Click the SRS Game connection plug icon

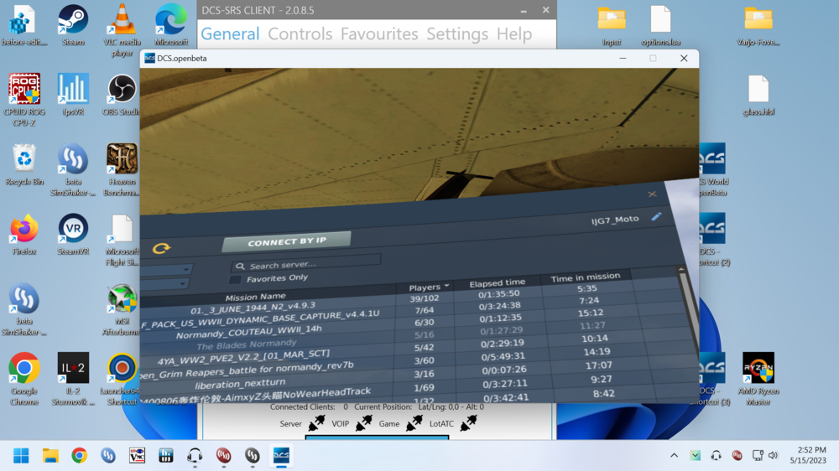(414, 423)
